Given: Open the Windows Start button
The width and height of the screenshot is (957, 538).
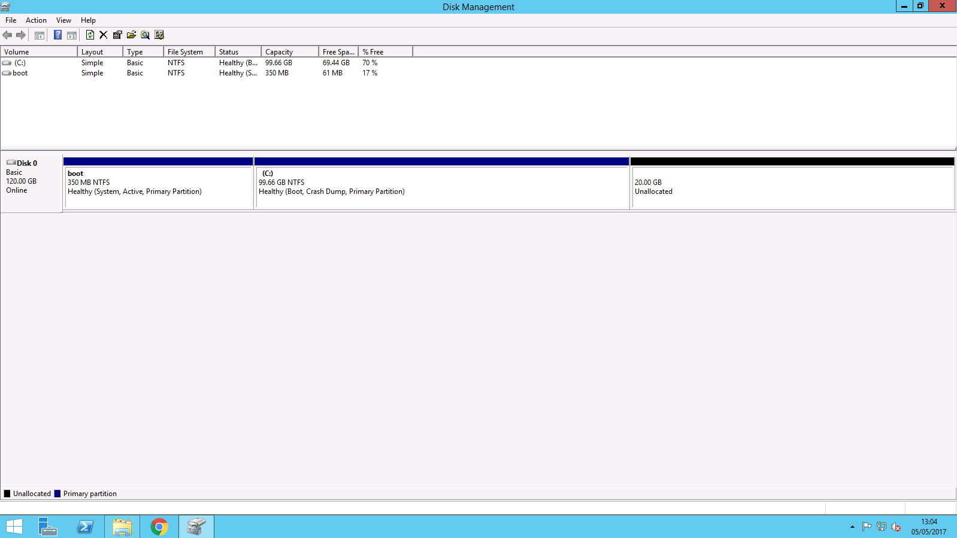Looking at the screenshot, I should coord(14,527).
